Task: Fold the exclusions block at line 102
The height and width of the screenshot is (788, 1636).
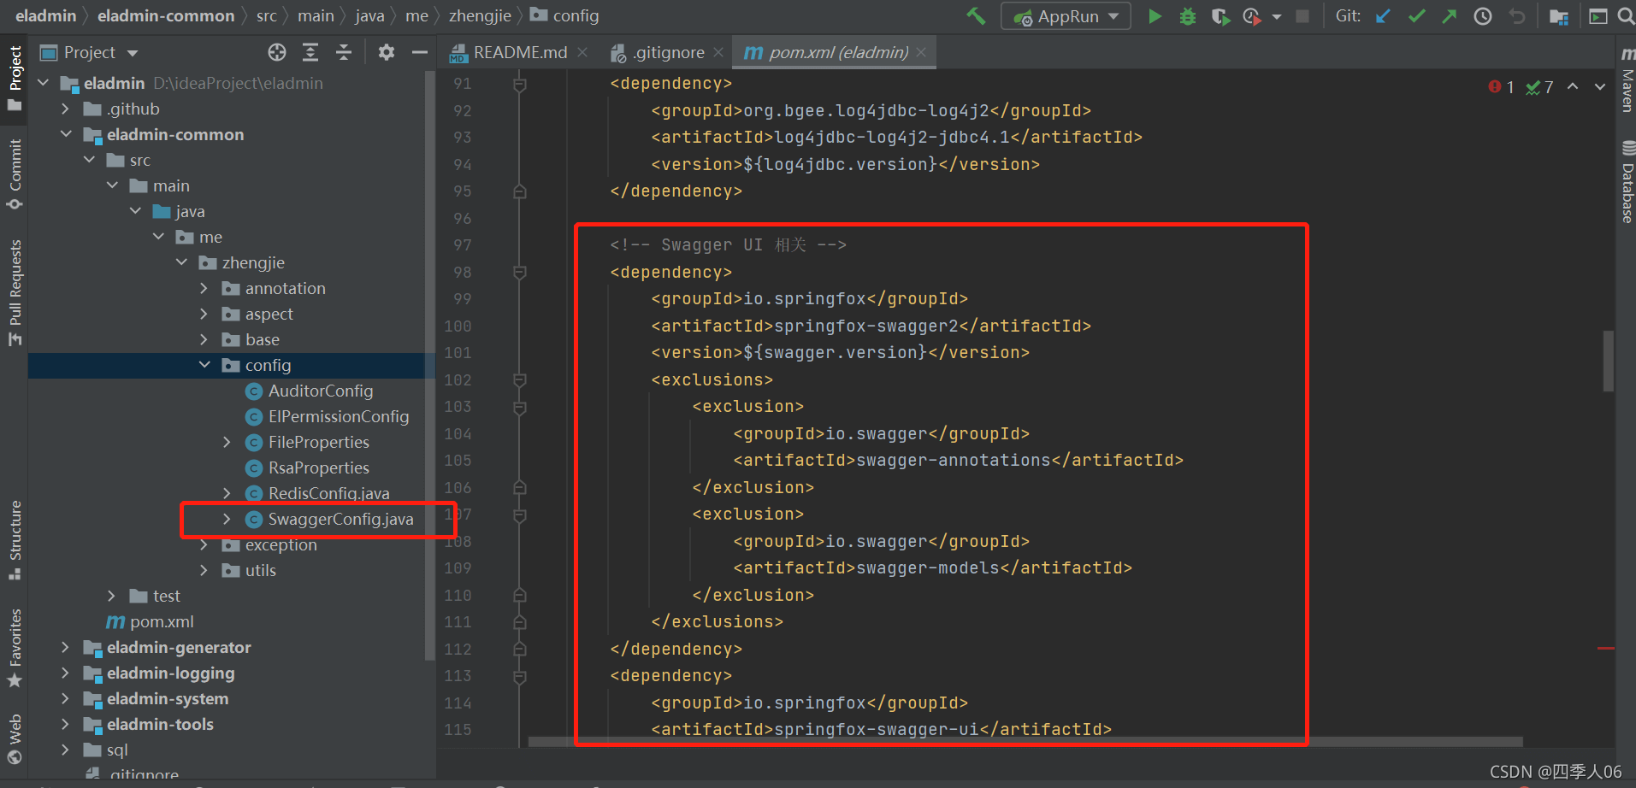Action: [519, 380]
